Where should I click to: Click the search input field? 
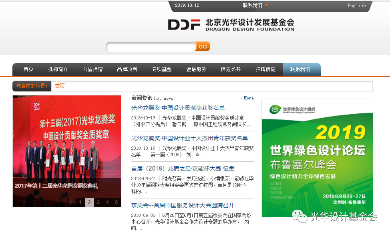[151, 47]
